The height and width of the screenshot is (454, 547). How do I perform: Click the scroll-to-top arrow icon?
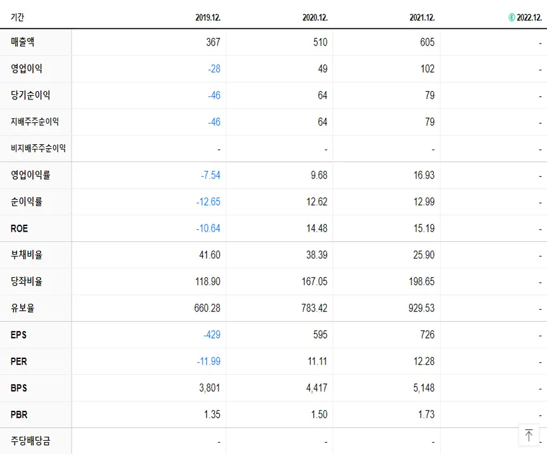tap(529, 435)
